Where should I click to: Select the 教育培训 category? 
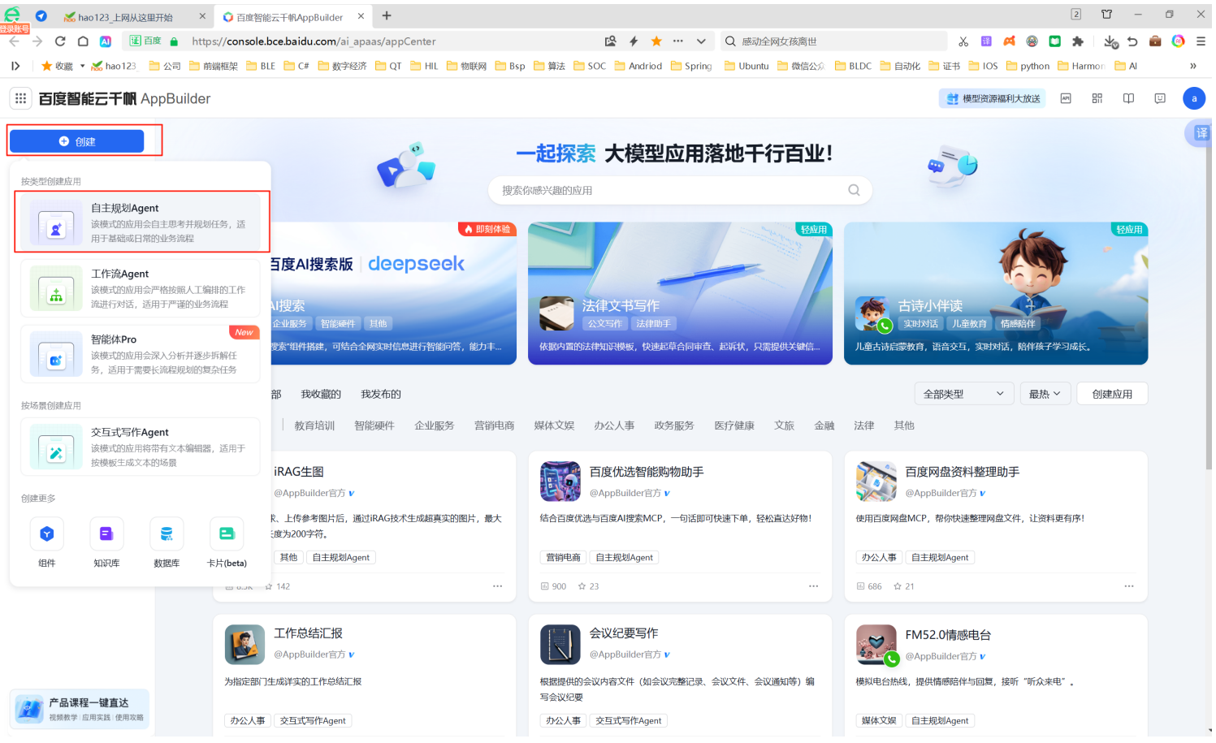tap(314, 425)
